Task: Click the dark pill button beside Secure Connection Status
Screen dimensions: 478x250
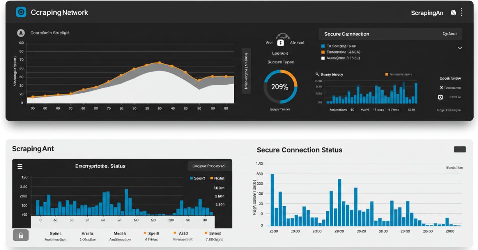Action: pyautogui.click(x=460, y=149)
